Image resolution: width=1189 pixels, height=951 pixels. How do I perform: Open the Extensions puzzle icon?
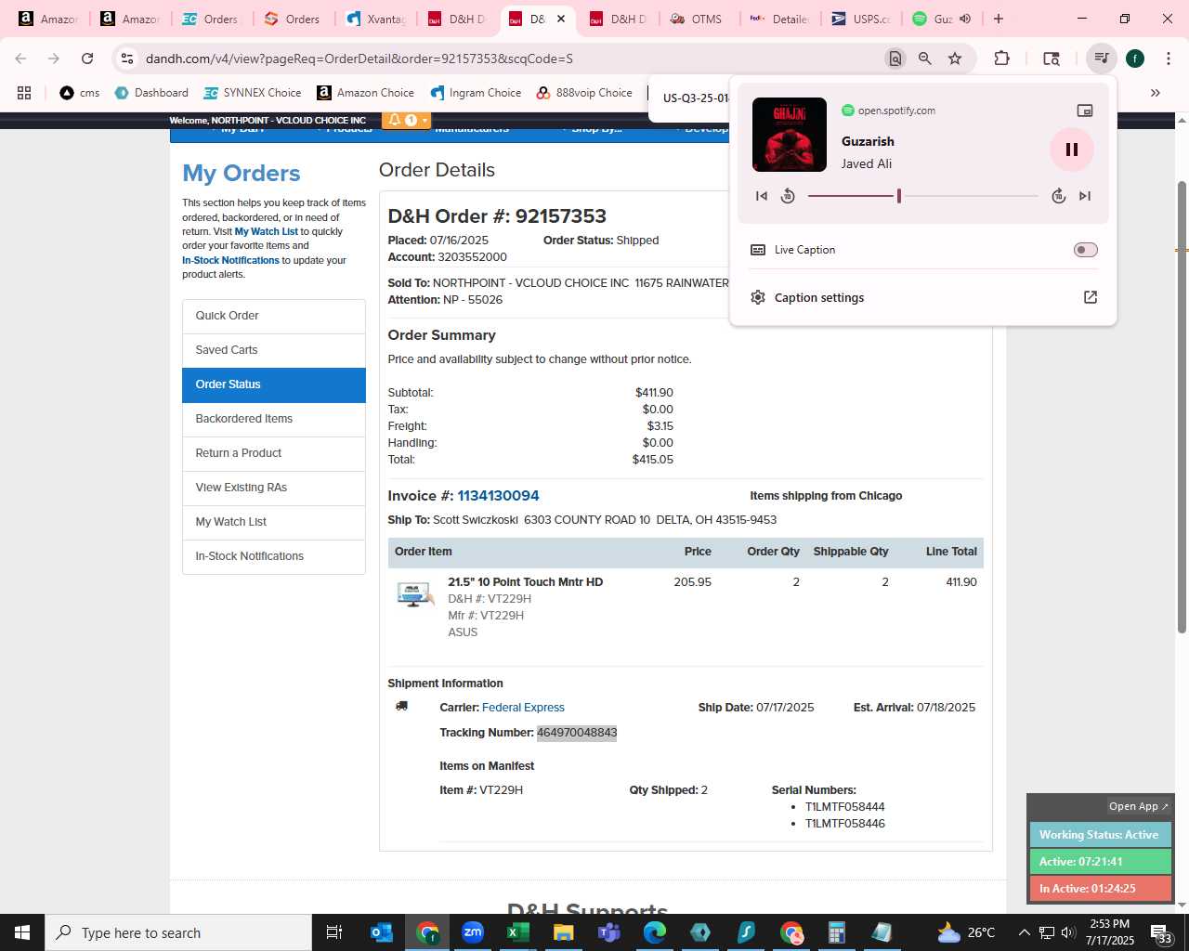pyautogui.click(x=1001, y=59)
